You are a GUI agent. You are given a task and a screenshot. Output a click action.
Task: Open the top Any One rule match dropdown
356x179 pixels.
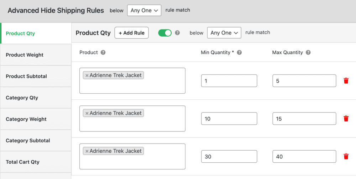[x=144, y=10]
